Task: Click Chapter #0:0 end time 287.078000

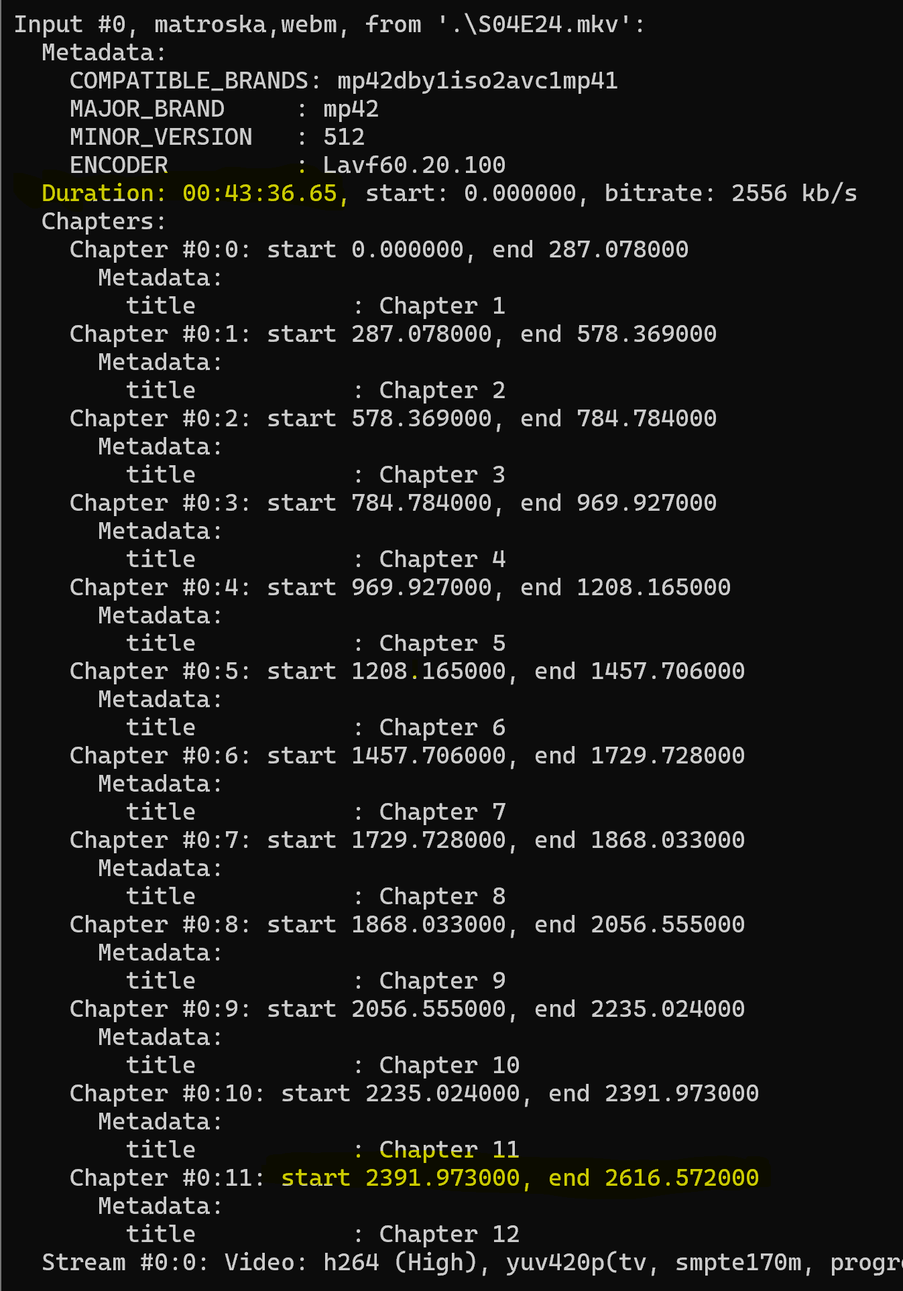Action: [618, 249]
